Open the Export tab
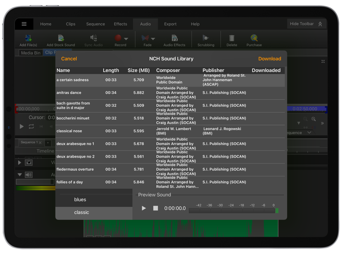Image resolution: width=342 pixels, height=257 pixels. 170,24
